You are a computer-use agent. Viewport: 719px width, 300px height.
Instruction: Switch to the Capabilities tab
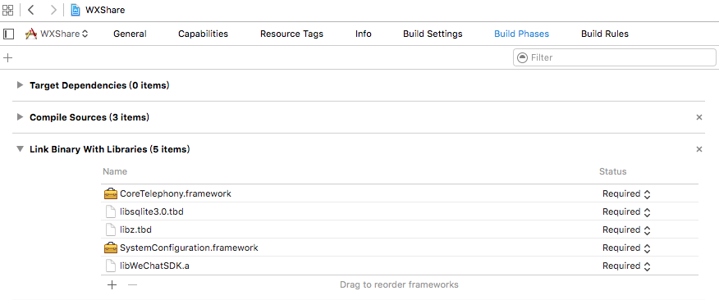203,34
